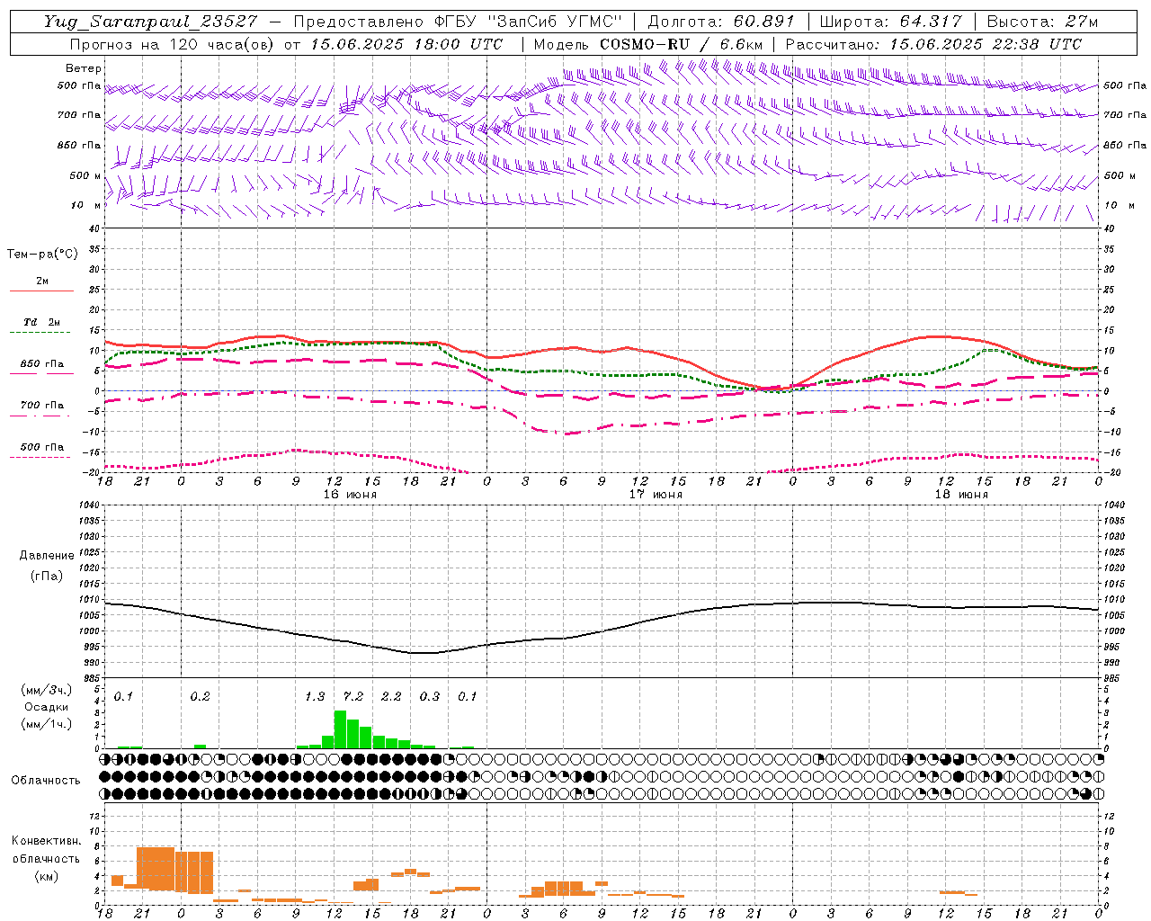Click the 0.2 precipitation total value
The height and width of the screenshot is (921, 1151).
point(200,696)
